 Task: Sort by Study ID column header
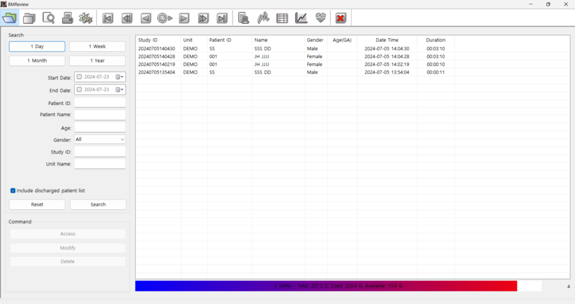click(x=158, y=40)
